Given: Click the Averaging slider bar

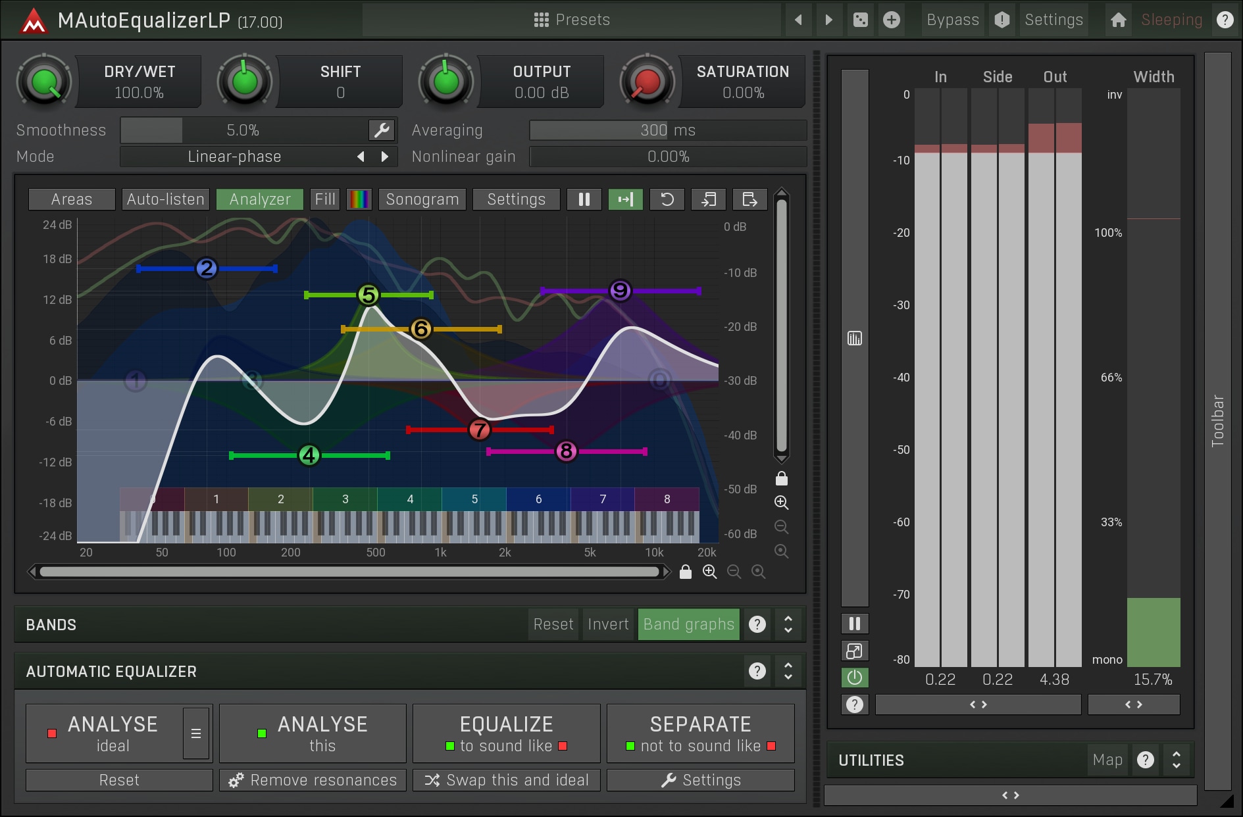Looking at the screenshot, I should point(667,130).
